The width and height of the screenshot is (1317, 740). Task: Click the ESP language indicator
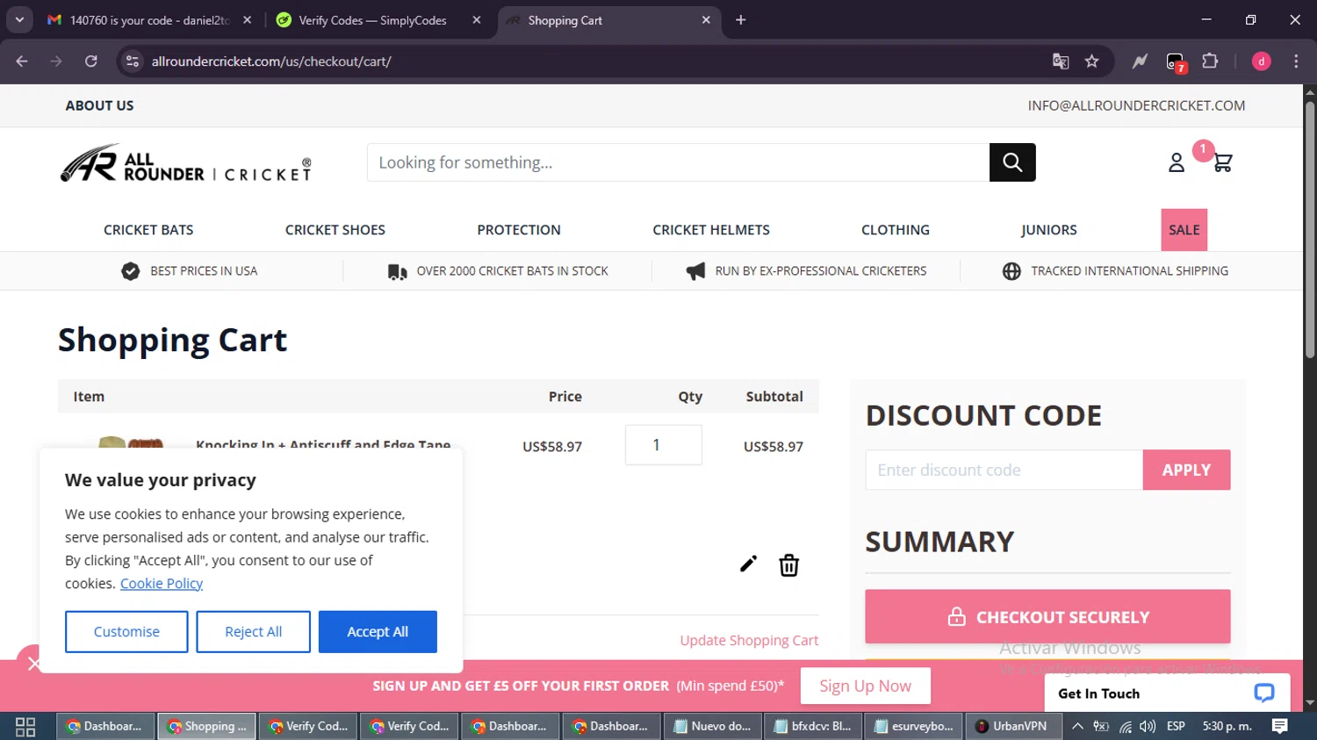1176,726
